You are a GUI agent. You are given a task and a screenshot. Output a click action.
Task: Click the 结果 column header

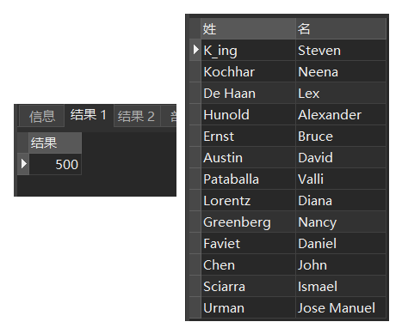(55, 143)
